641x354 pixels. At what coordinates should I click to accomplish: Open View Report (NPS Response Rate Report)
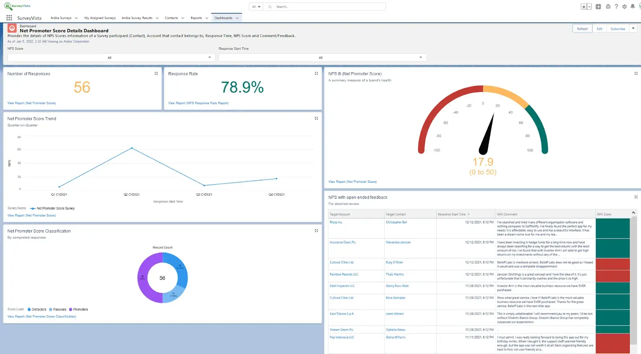click(x=198, y=103)
